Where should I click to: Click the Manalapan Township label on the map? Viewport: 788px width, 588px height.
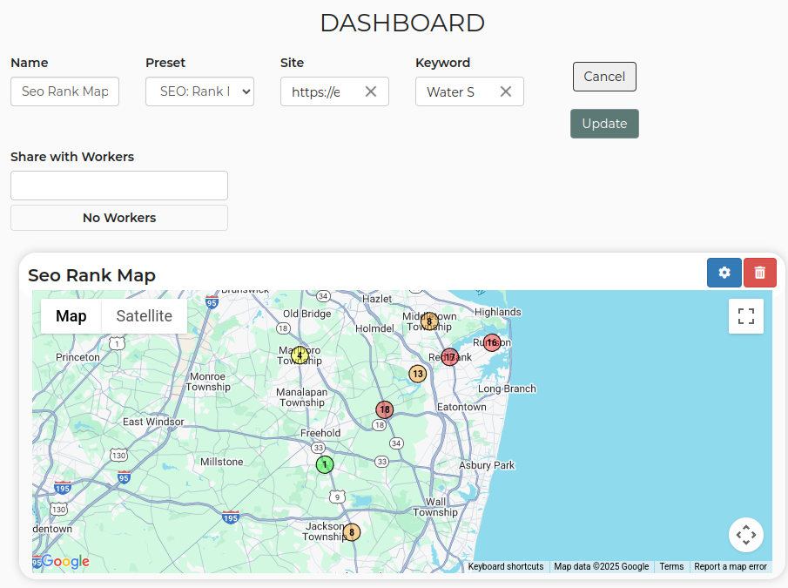tap(301, 397)
